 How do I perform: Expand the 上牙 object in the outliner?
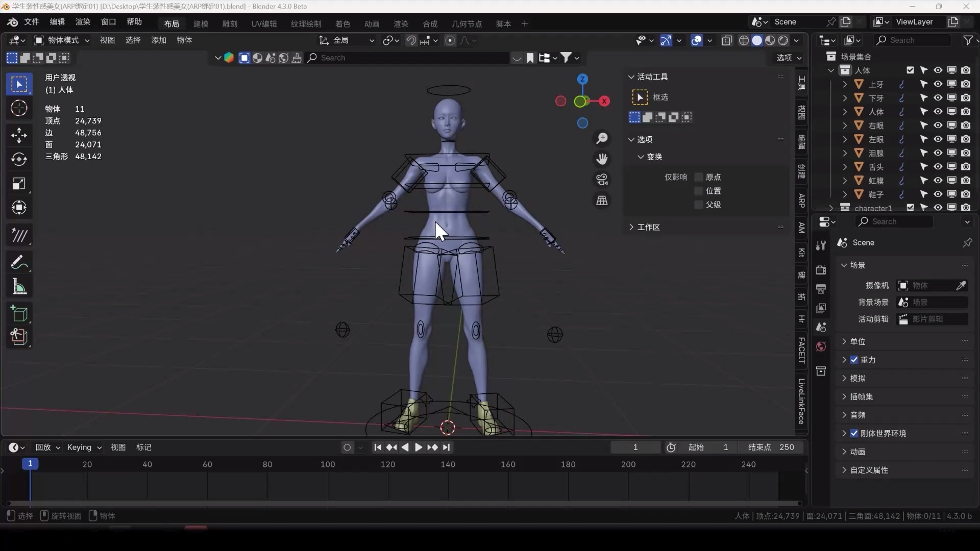(846, 84)
